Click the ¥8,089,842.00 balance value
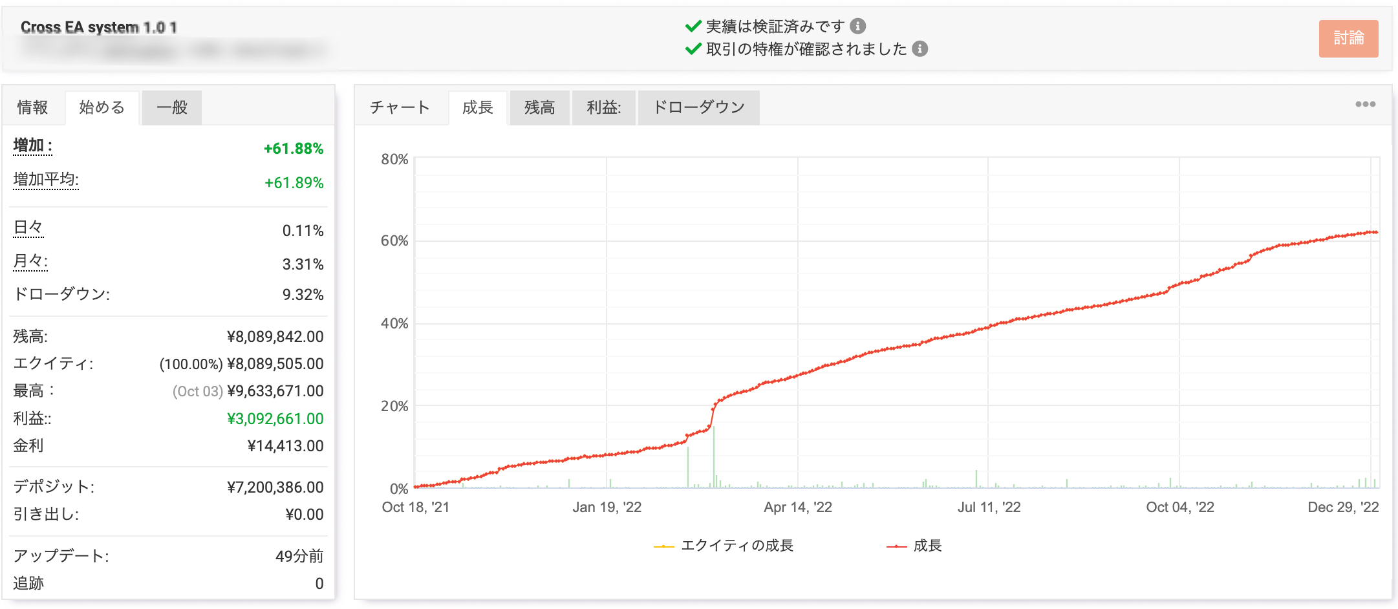This screenshot has width=1398, height=609. pos(275,337)
